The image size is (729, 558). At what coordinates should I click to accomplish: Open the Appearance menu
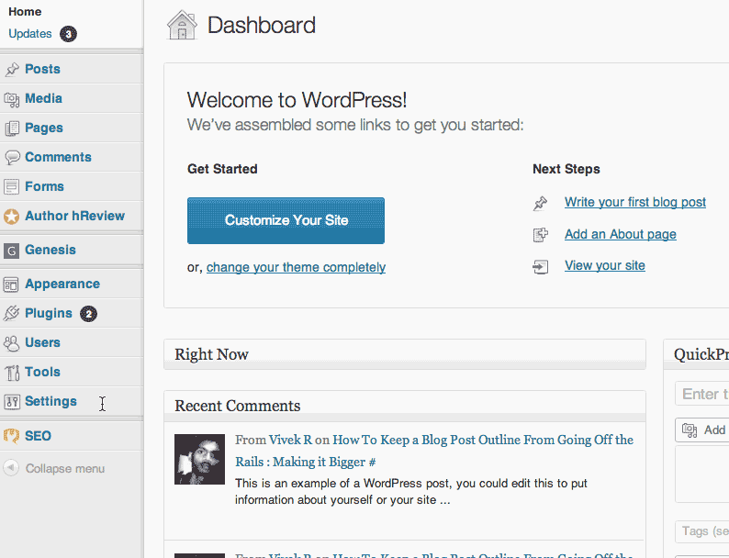(62, 284)
